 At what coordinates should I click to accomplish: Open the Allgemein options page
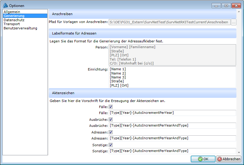tap(12, 12)
